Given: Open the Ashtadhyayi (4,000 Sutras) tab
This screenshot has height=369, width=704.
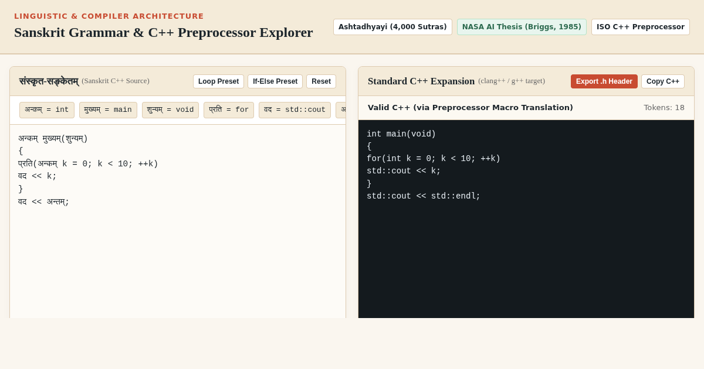Looking at the screenshot, I should pyautogui.click(x=392, y=27).
